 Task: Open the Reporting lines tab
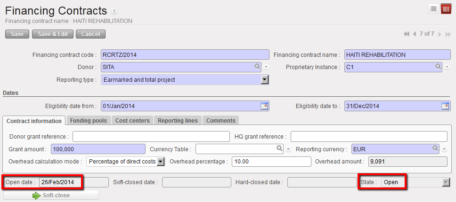[x=178, y=121]
